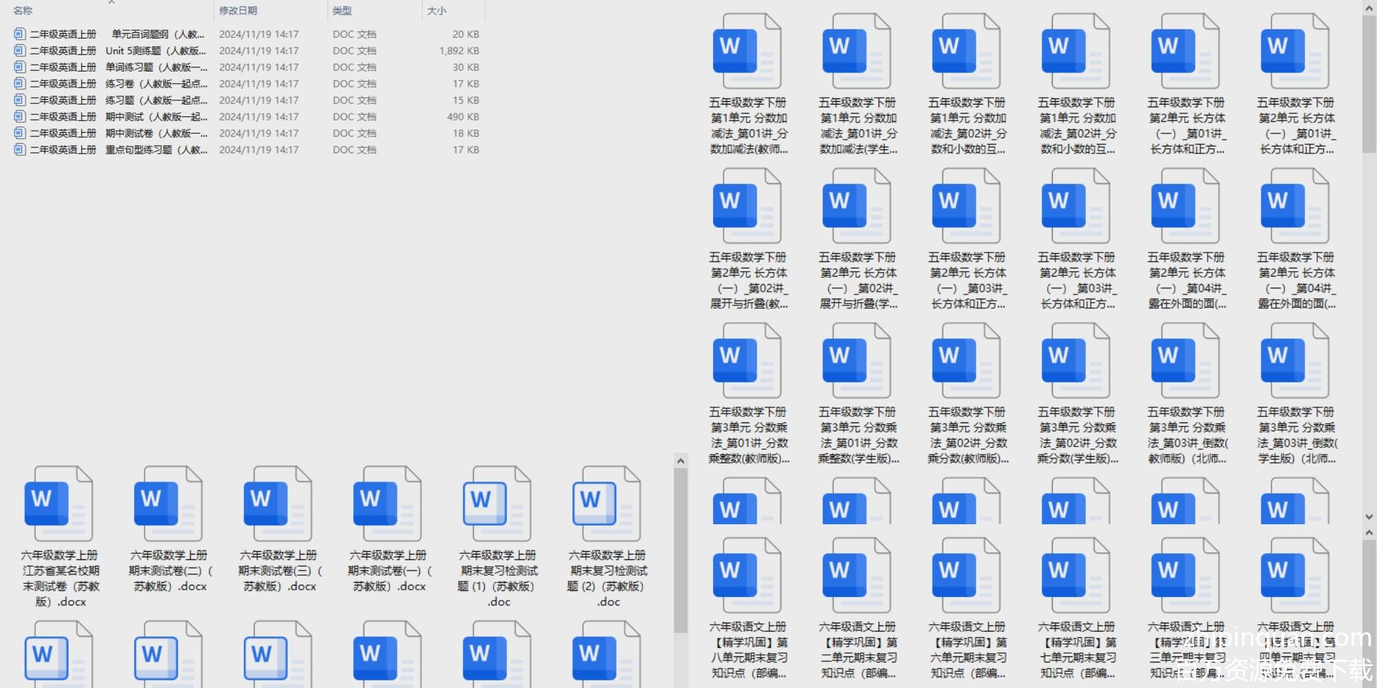The width and height of the screenshot is (1377, 688).
Task: Click the date cell in Unit 5测练题 row
Action: pyautogui.click(x=259, y=50)
